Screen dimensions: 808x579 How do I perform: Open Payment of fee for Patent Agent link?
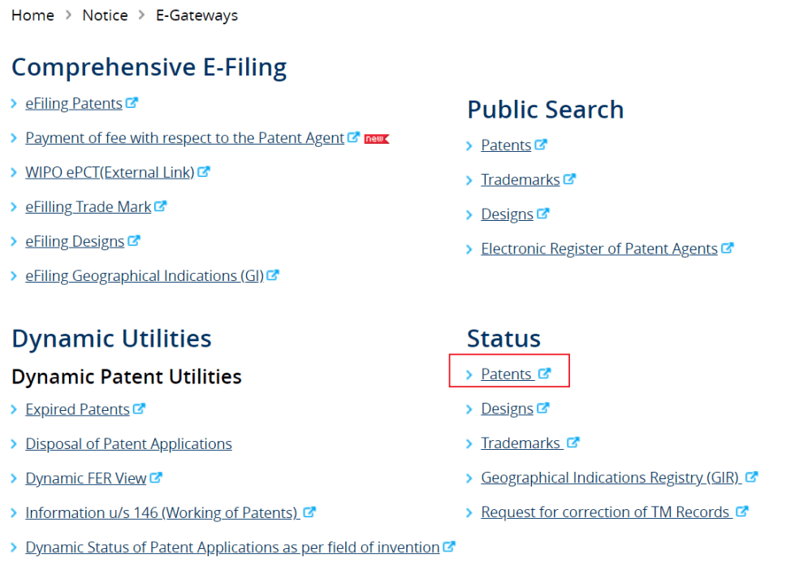pyautogui.click(x=184, y=137)
